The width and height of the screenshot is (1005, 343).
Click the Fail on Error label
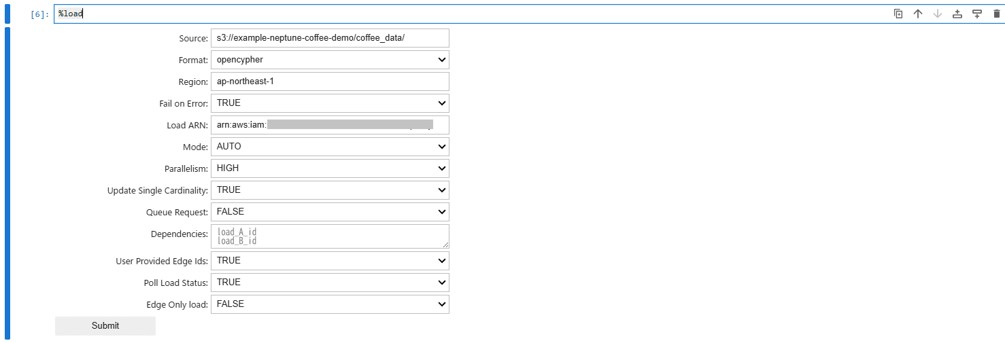point(184,104)
